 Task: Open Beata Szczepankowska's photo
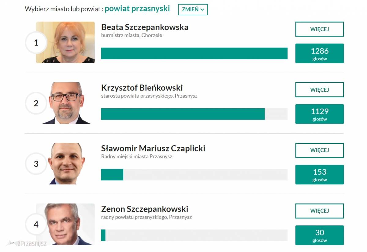[65, 43]
